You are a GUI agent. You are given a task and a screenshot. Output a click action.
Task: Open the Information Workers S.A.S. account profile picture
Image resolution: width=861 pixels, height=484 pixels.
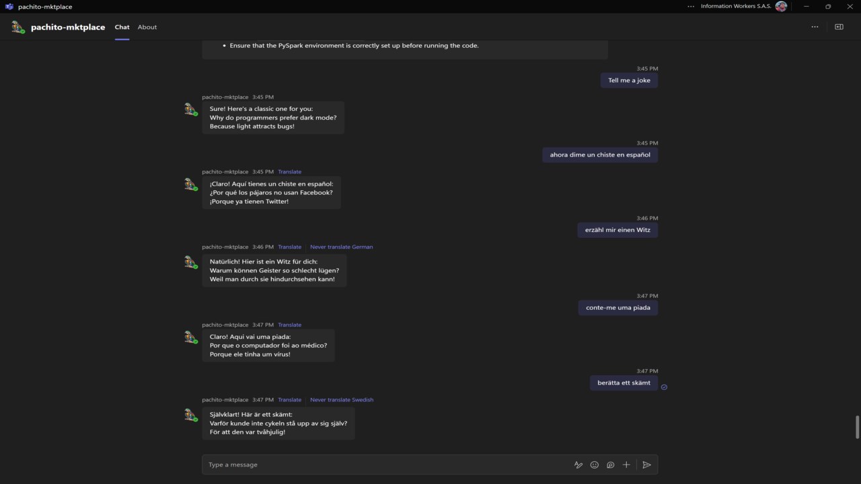coord(781,7)
